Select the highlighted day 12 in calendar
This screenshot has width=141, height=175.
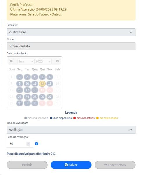42,84
